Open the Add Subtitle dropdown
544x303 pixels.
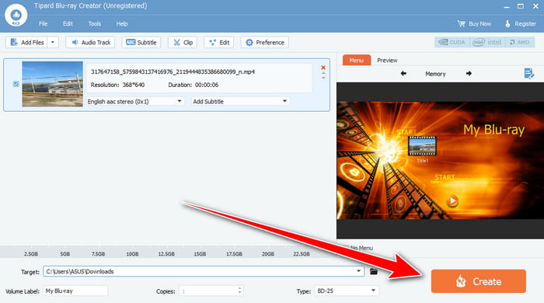(x=240, y=101)
